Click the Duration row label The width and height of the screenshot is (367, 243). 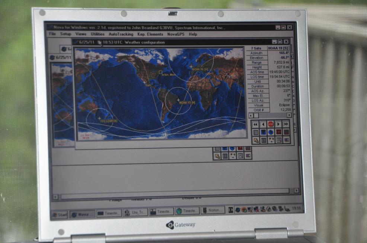pyautogui.click(x=258, y=86)
